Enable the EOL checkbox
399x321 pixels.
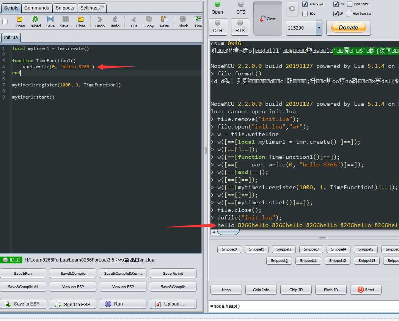pos(305,14)
